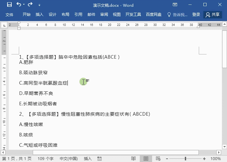Click the tab stop selector on ruler
Screen dimensions: 227x162
(4, 26)
